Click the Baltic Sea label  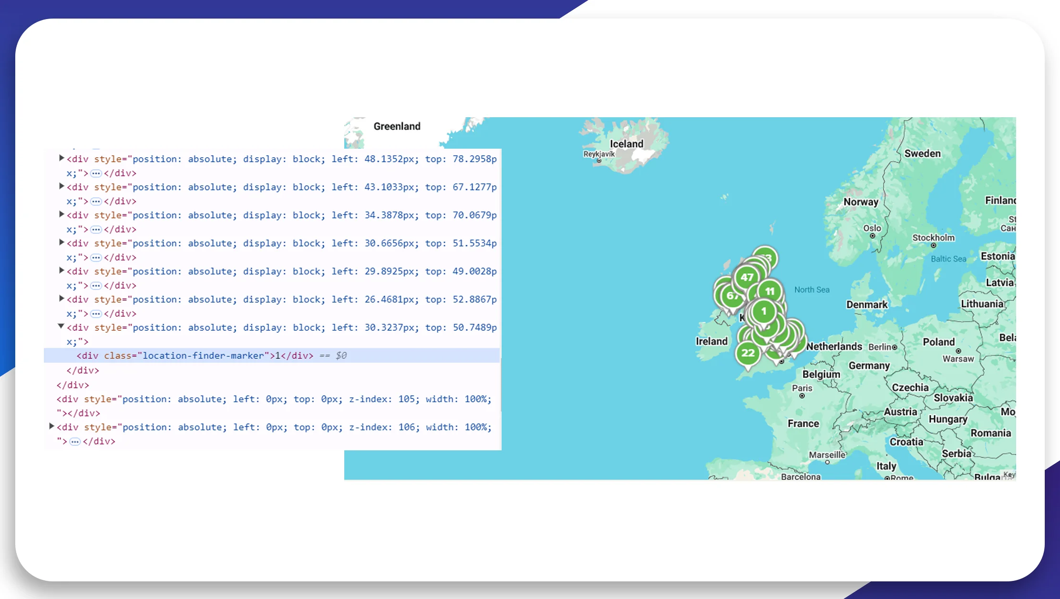(948, 259)
